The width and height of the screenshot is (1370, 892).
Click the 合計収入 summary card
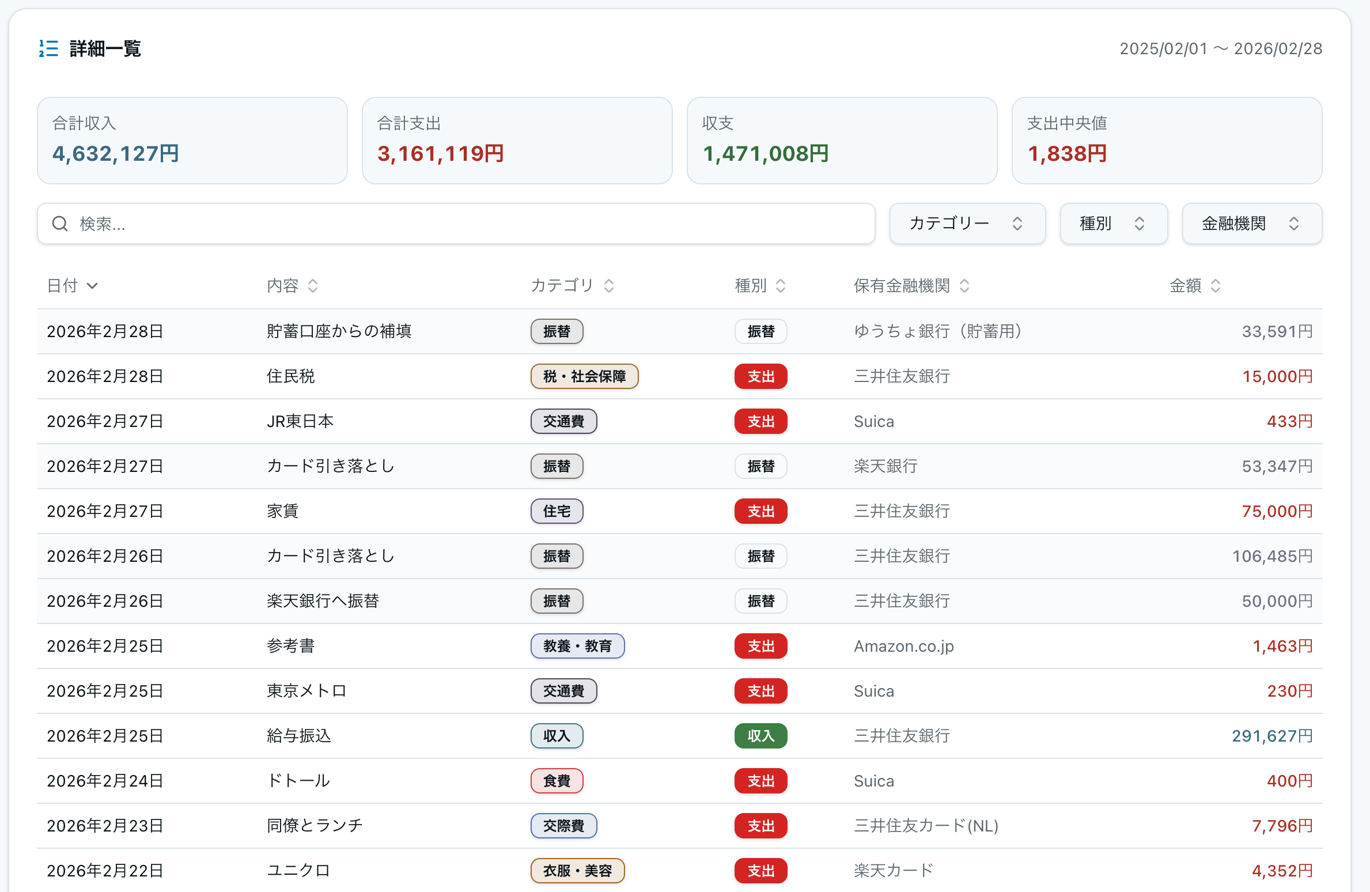[192, 141]
